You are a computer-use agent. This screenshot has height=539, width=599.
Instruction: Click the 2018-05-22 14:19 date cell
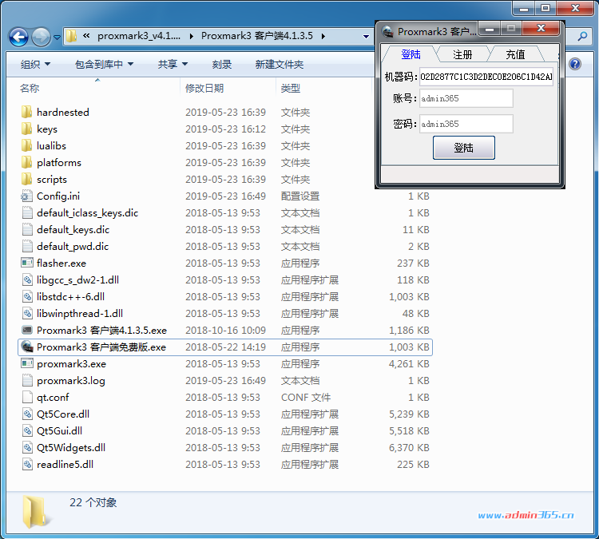coord(225,347)
